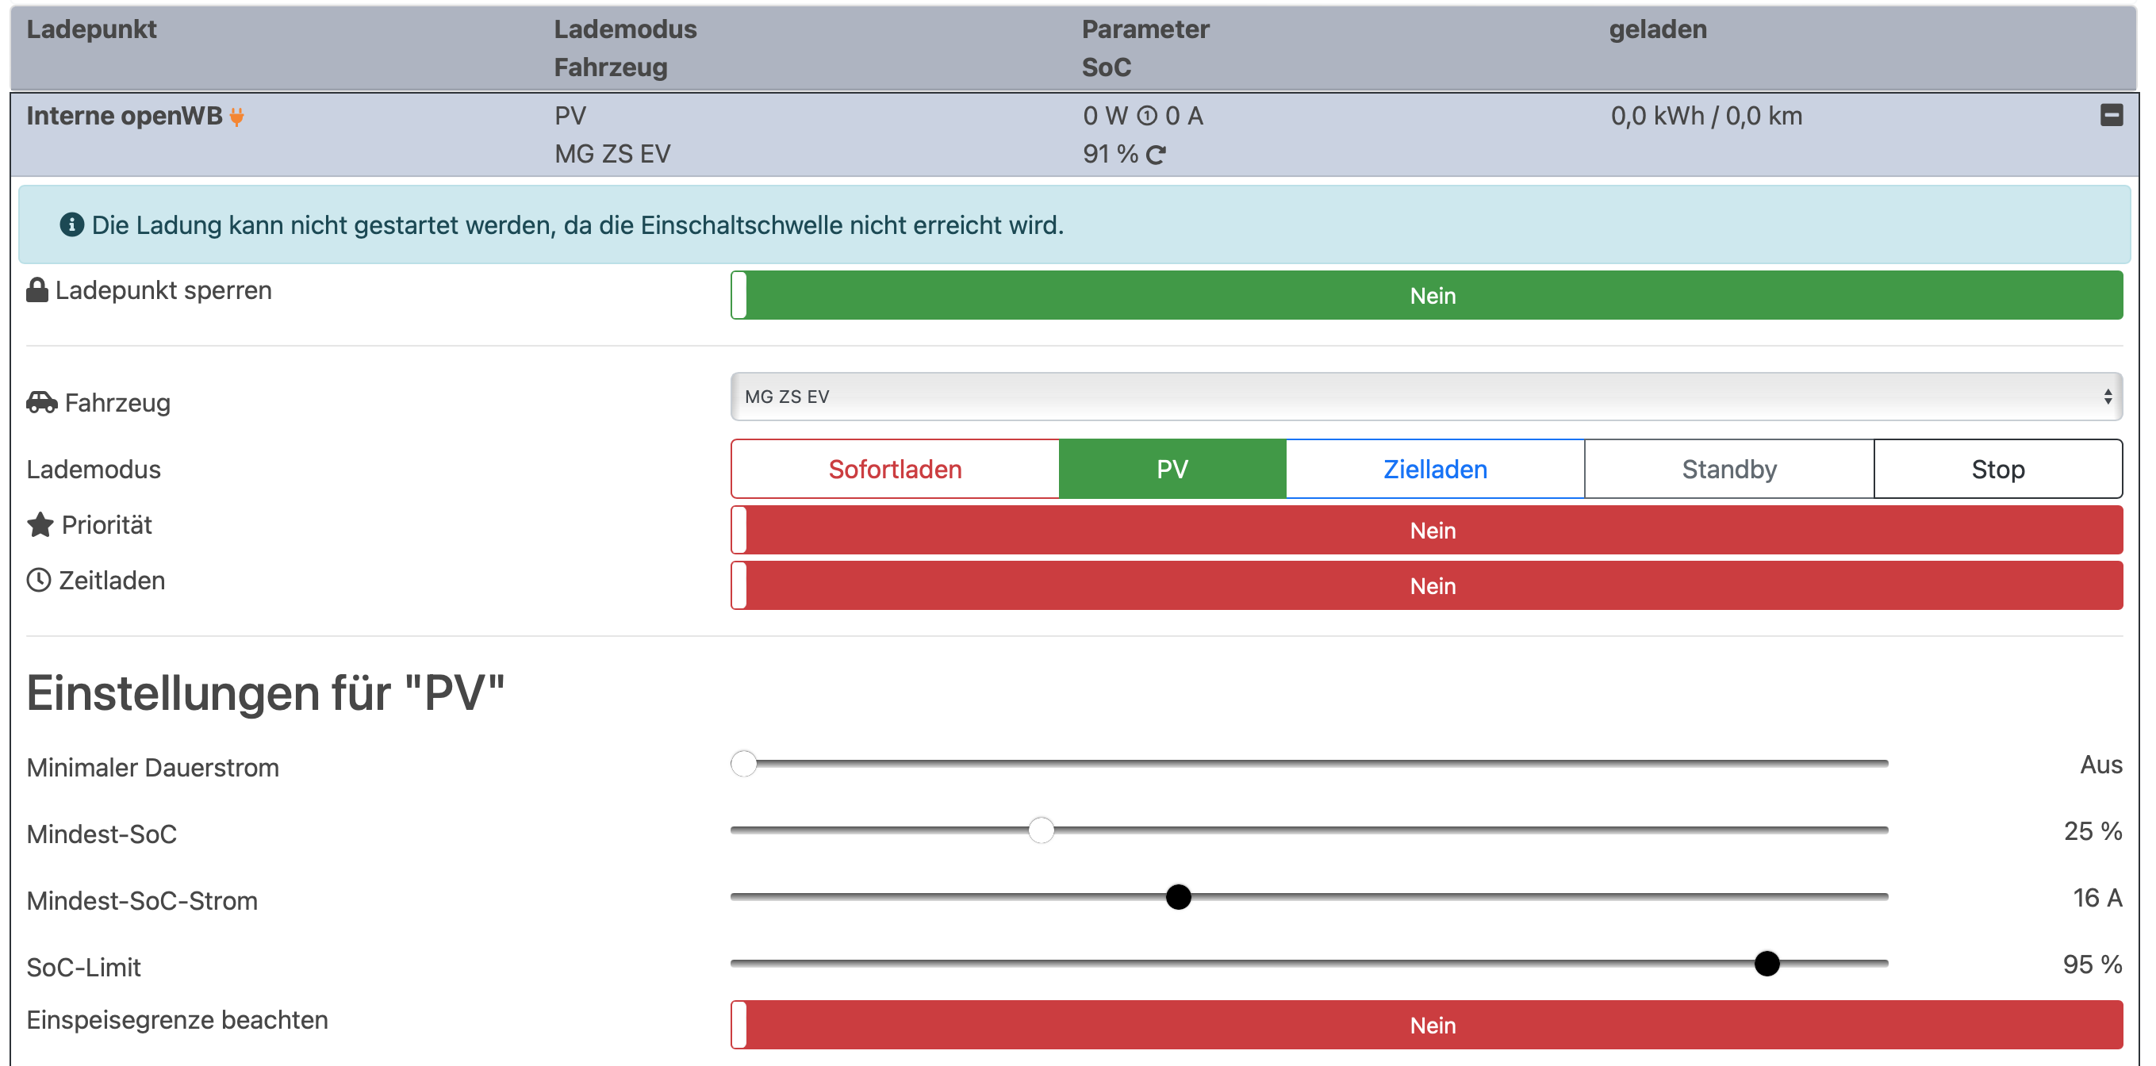Click the Mindest-SoC slider knob

(x=1041, y=830)
